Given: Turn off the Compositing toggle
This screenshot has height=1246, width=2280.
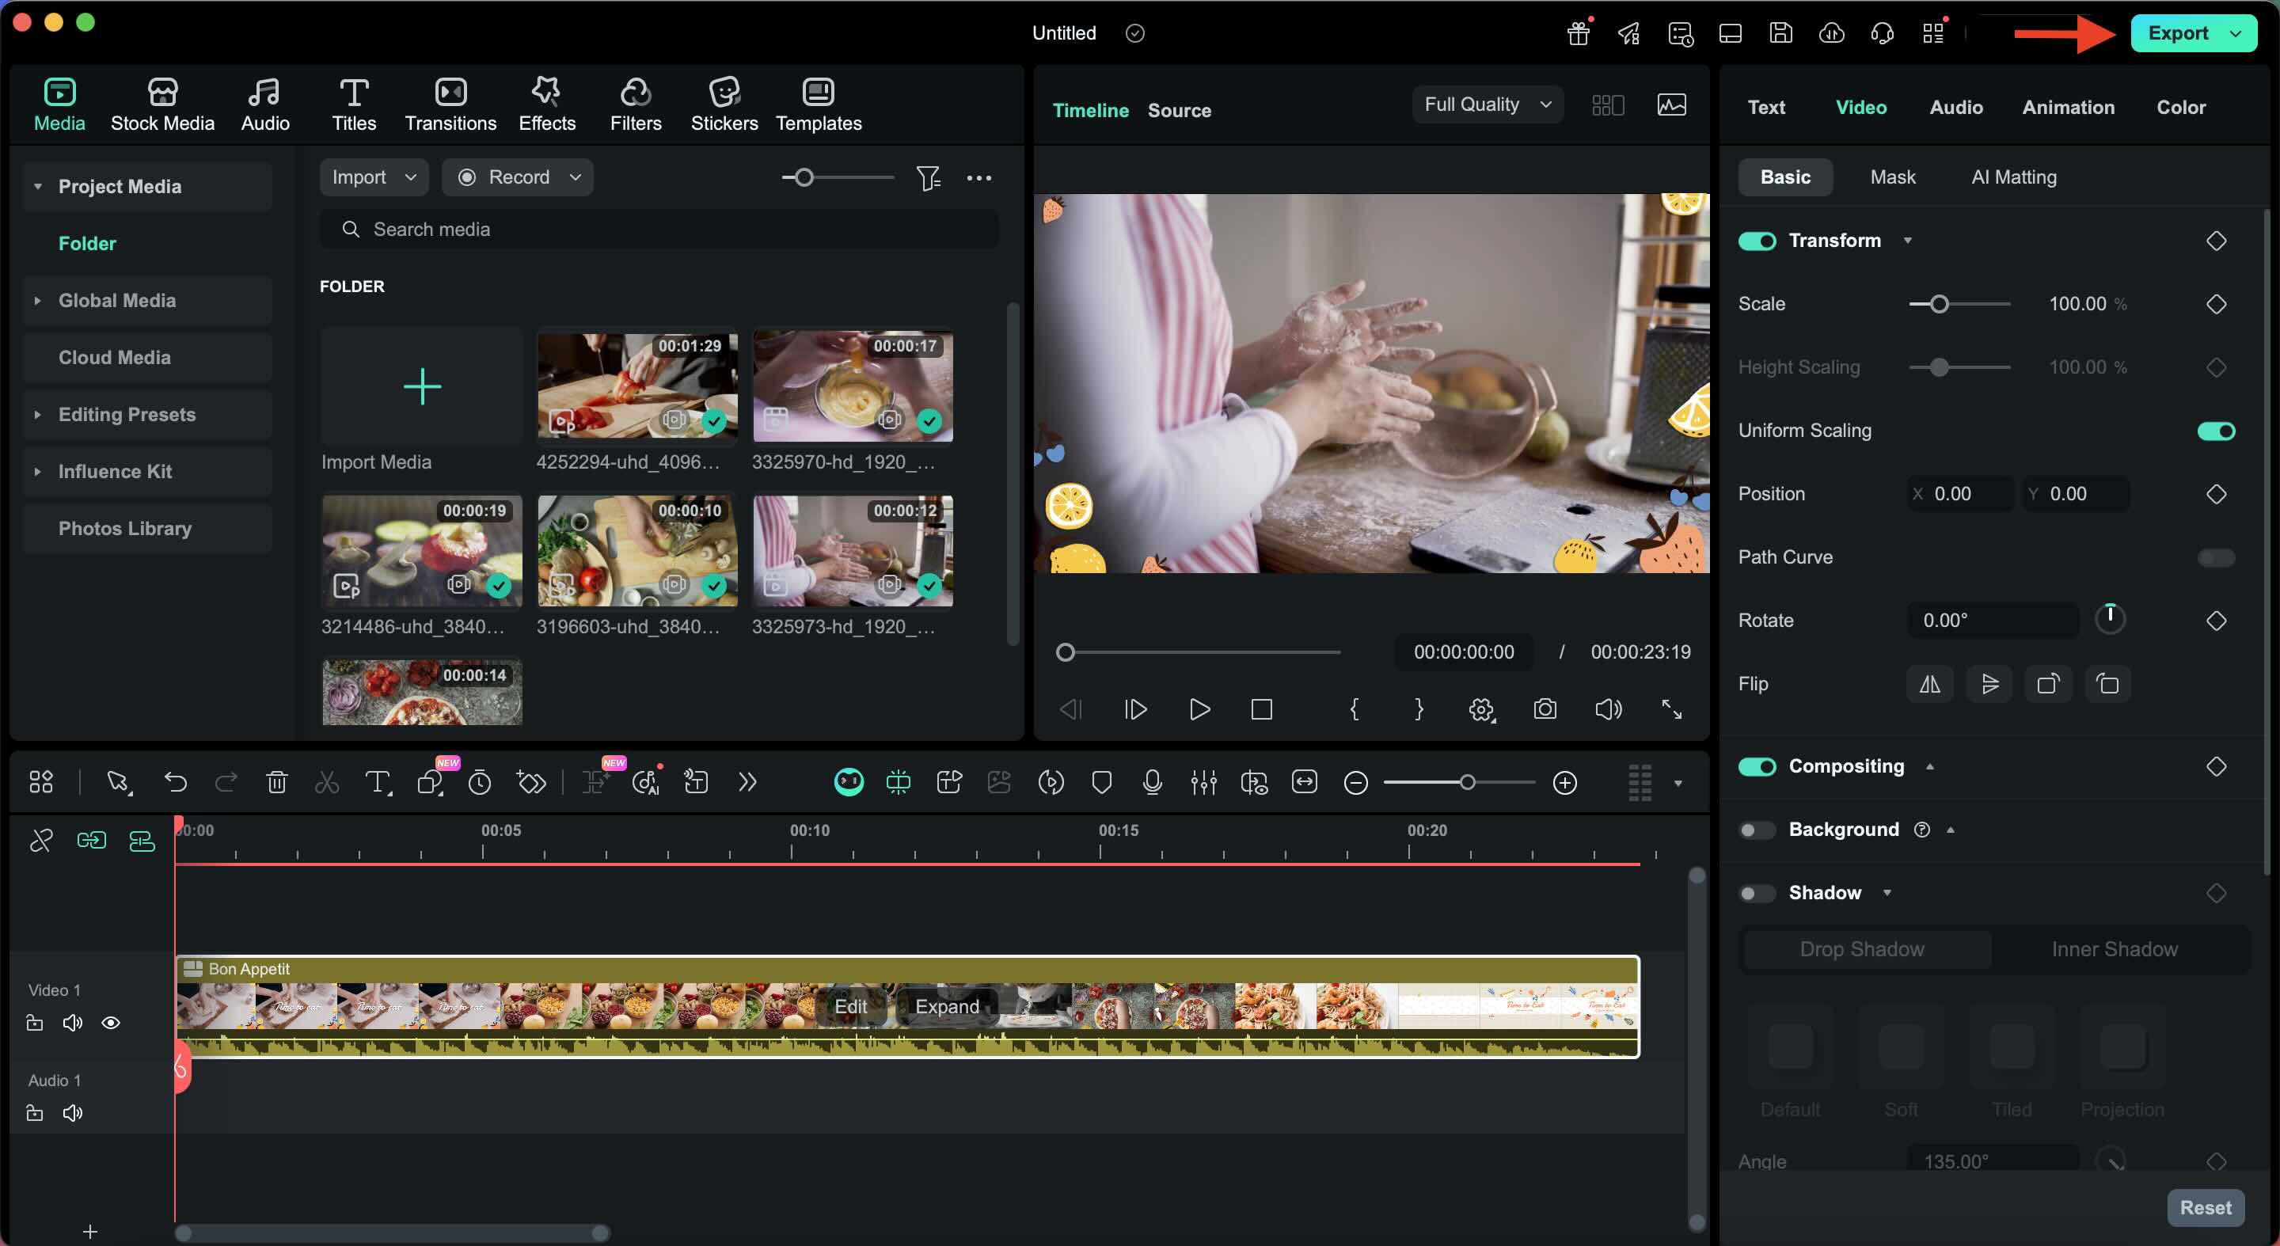Looking at the screenshot, I should 1757,766.
